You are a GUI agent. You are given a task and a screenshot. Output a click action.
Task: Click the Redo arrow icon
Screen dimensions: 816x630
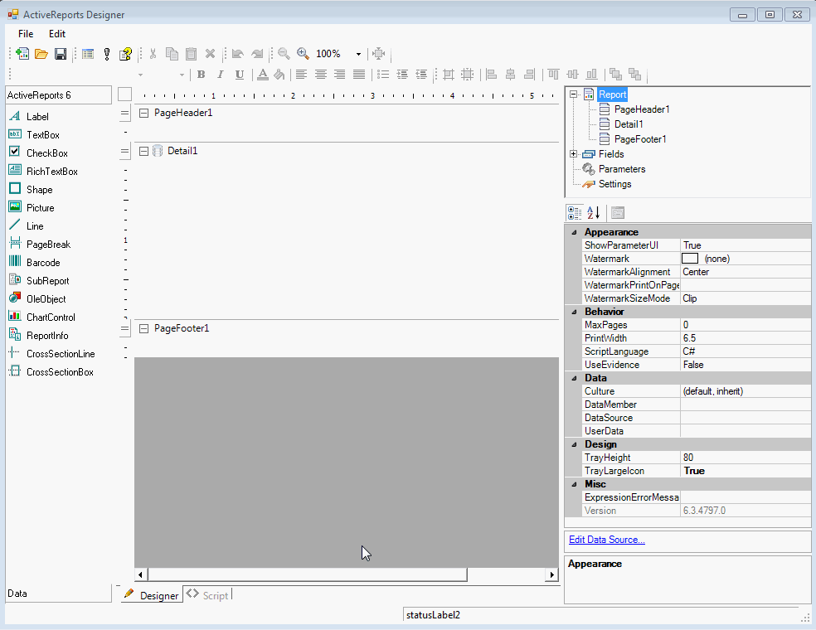coord(257,54)
